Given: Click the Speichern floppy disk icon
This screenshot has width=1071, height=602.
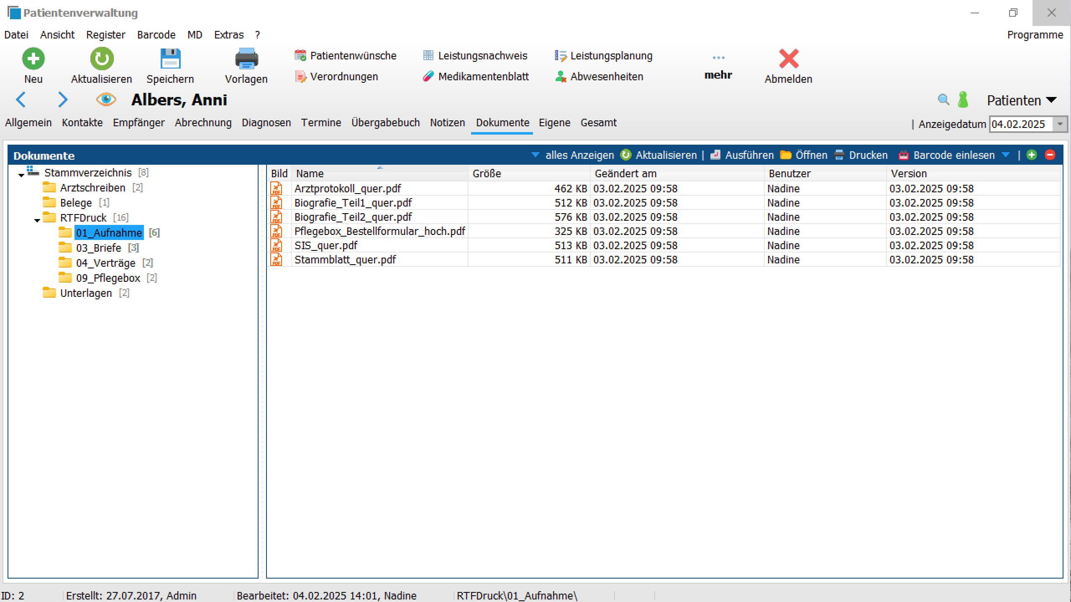Looking at the screenshot, I should click(170, 59).
